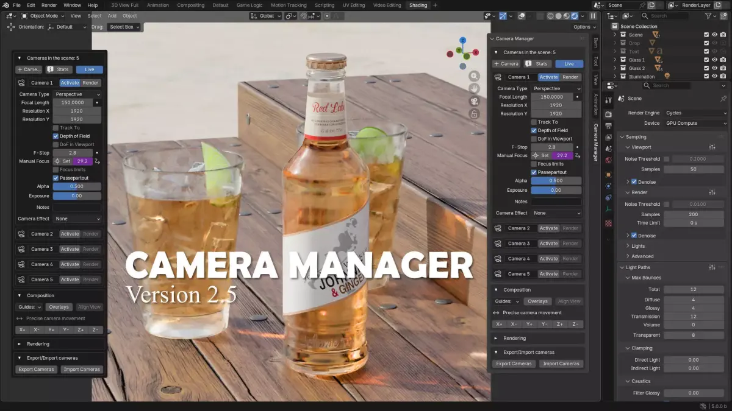732x411 pixels.
Task: Click the Live button in sidebar Camera Manager
Action: 569,63
